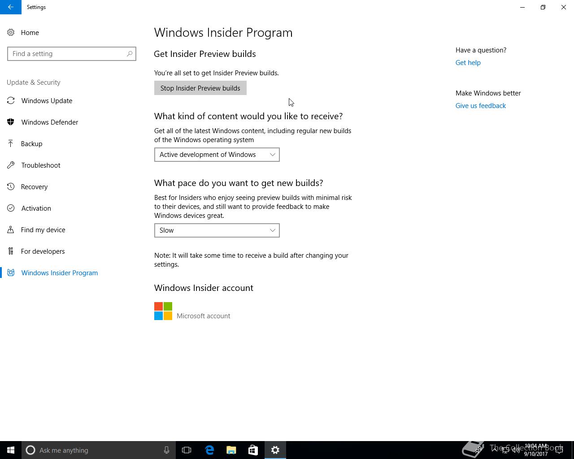
Task: Select Troubleshoot wrench icon
Action: point(11,165)
